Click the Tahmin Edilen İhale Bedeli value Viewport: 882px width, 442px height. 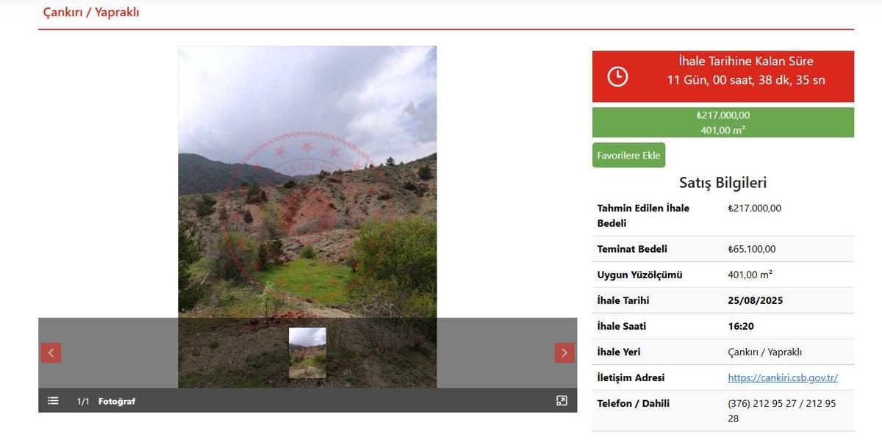pos(755,208)
